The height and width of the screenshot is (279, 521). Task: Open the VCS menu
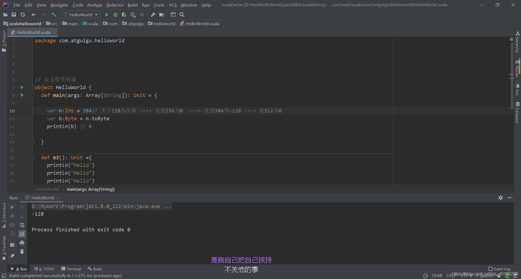click(173, 5)
